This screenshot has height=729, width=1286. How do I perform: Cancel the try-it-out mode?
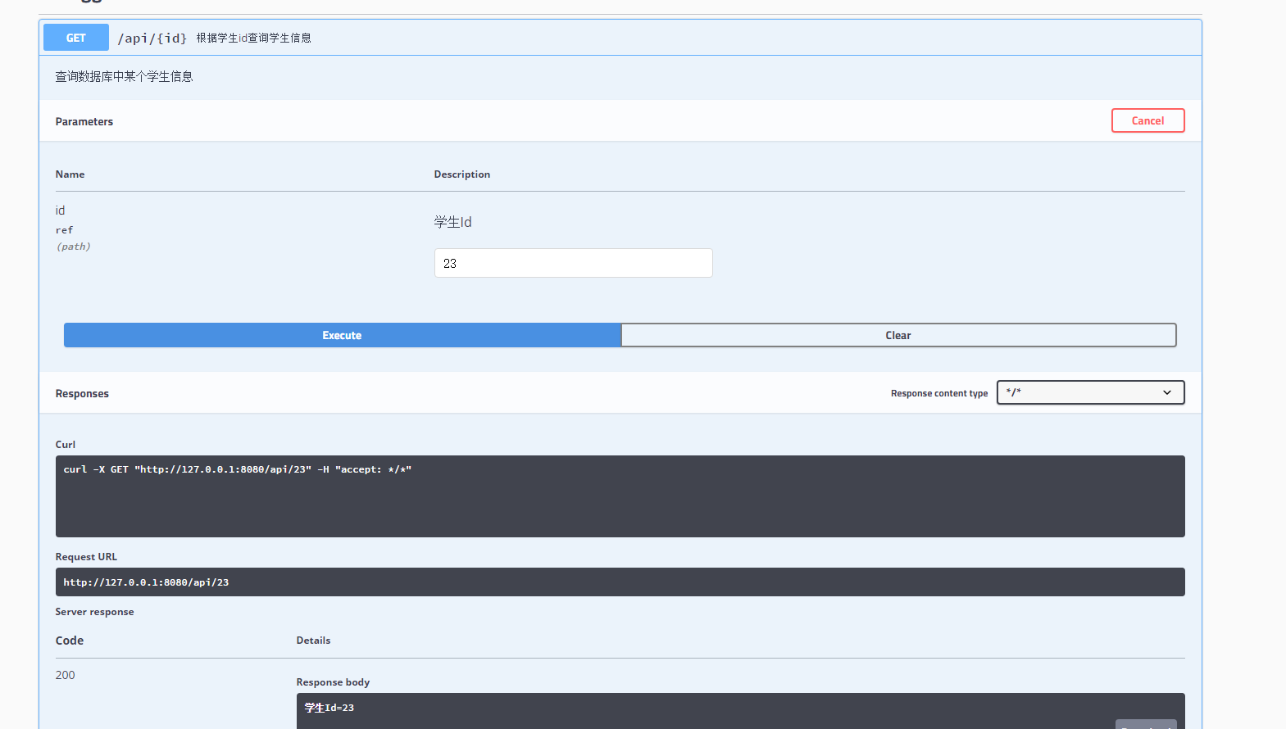[x=1147, y=120]
